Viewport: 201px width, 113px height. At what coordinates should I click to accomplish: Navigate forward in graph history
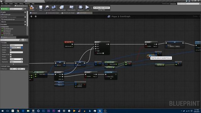(35, 16)
